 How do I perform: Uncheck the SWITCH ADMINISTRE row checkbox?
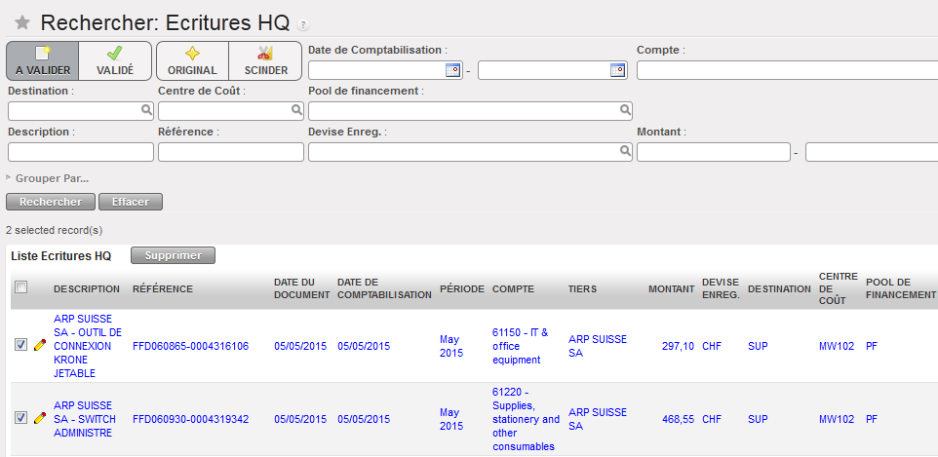pos(21,418)
